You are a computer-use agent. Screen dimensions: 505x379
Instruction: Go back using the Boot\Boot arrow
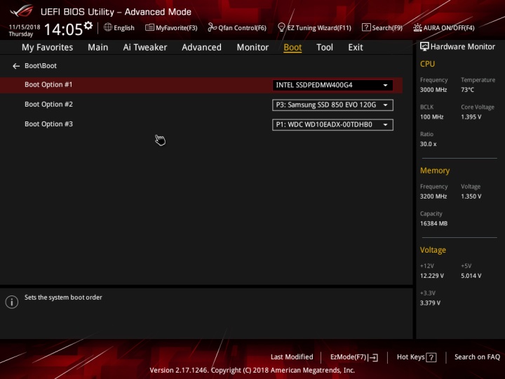16,66
